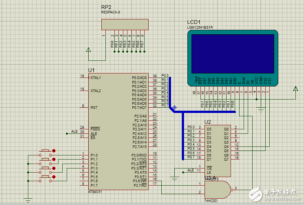This screenshot has width=304, height=205.
Task: Click the LCD1 reference label
Action: point(194,22)
